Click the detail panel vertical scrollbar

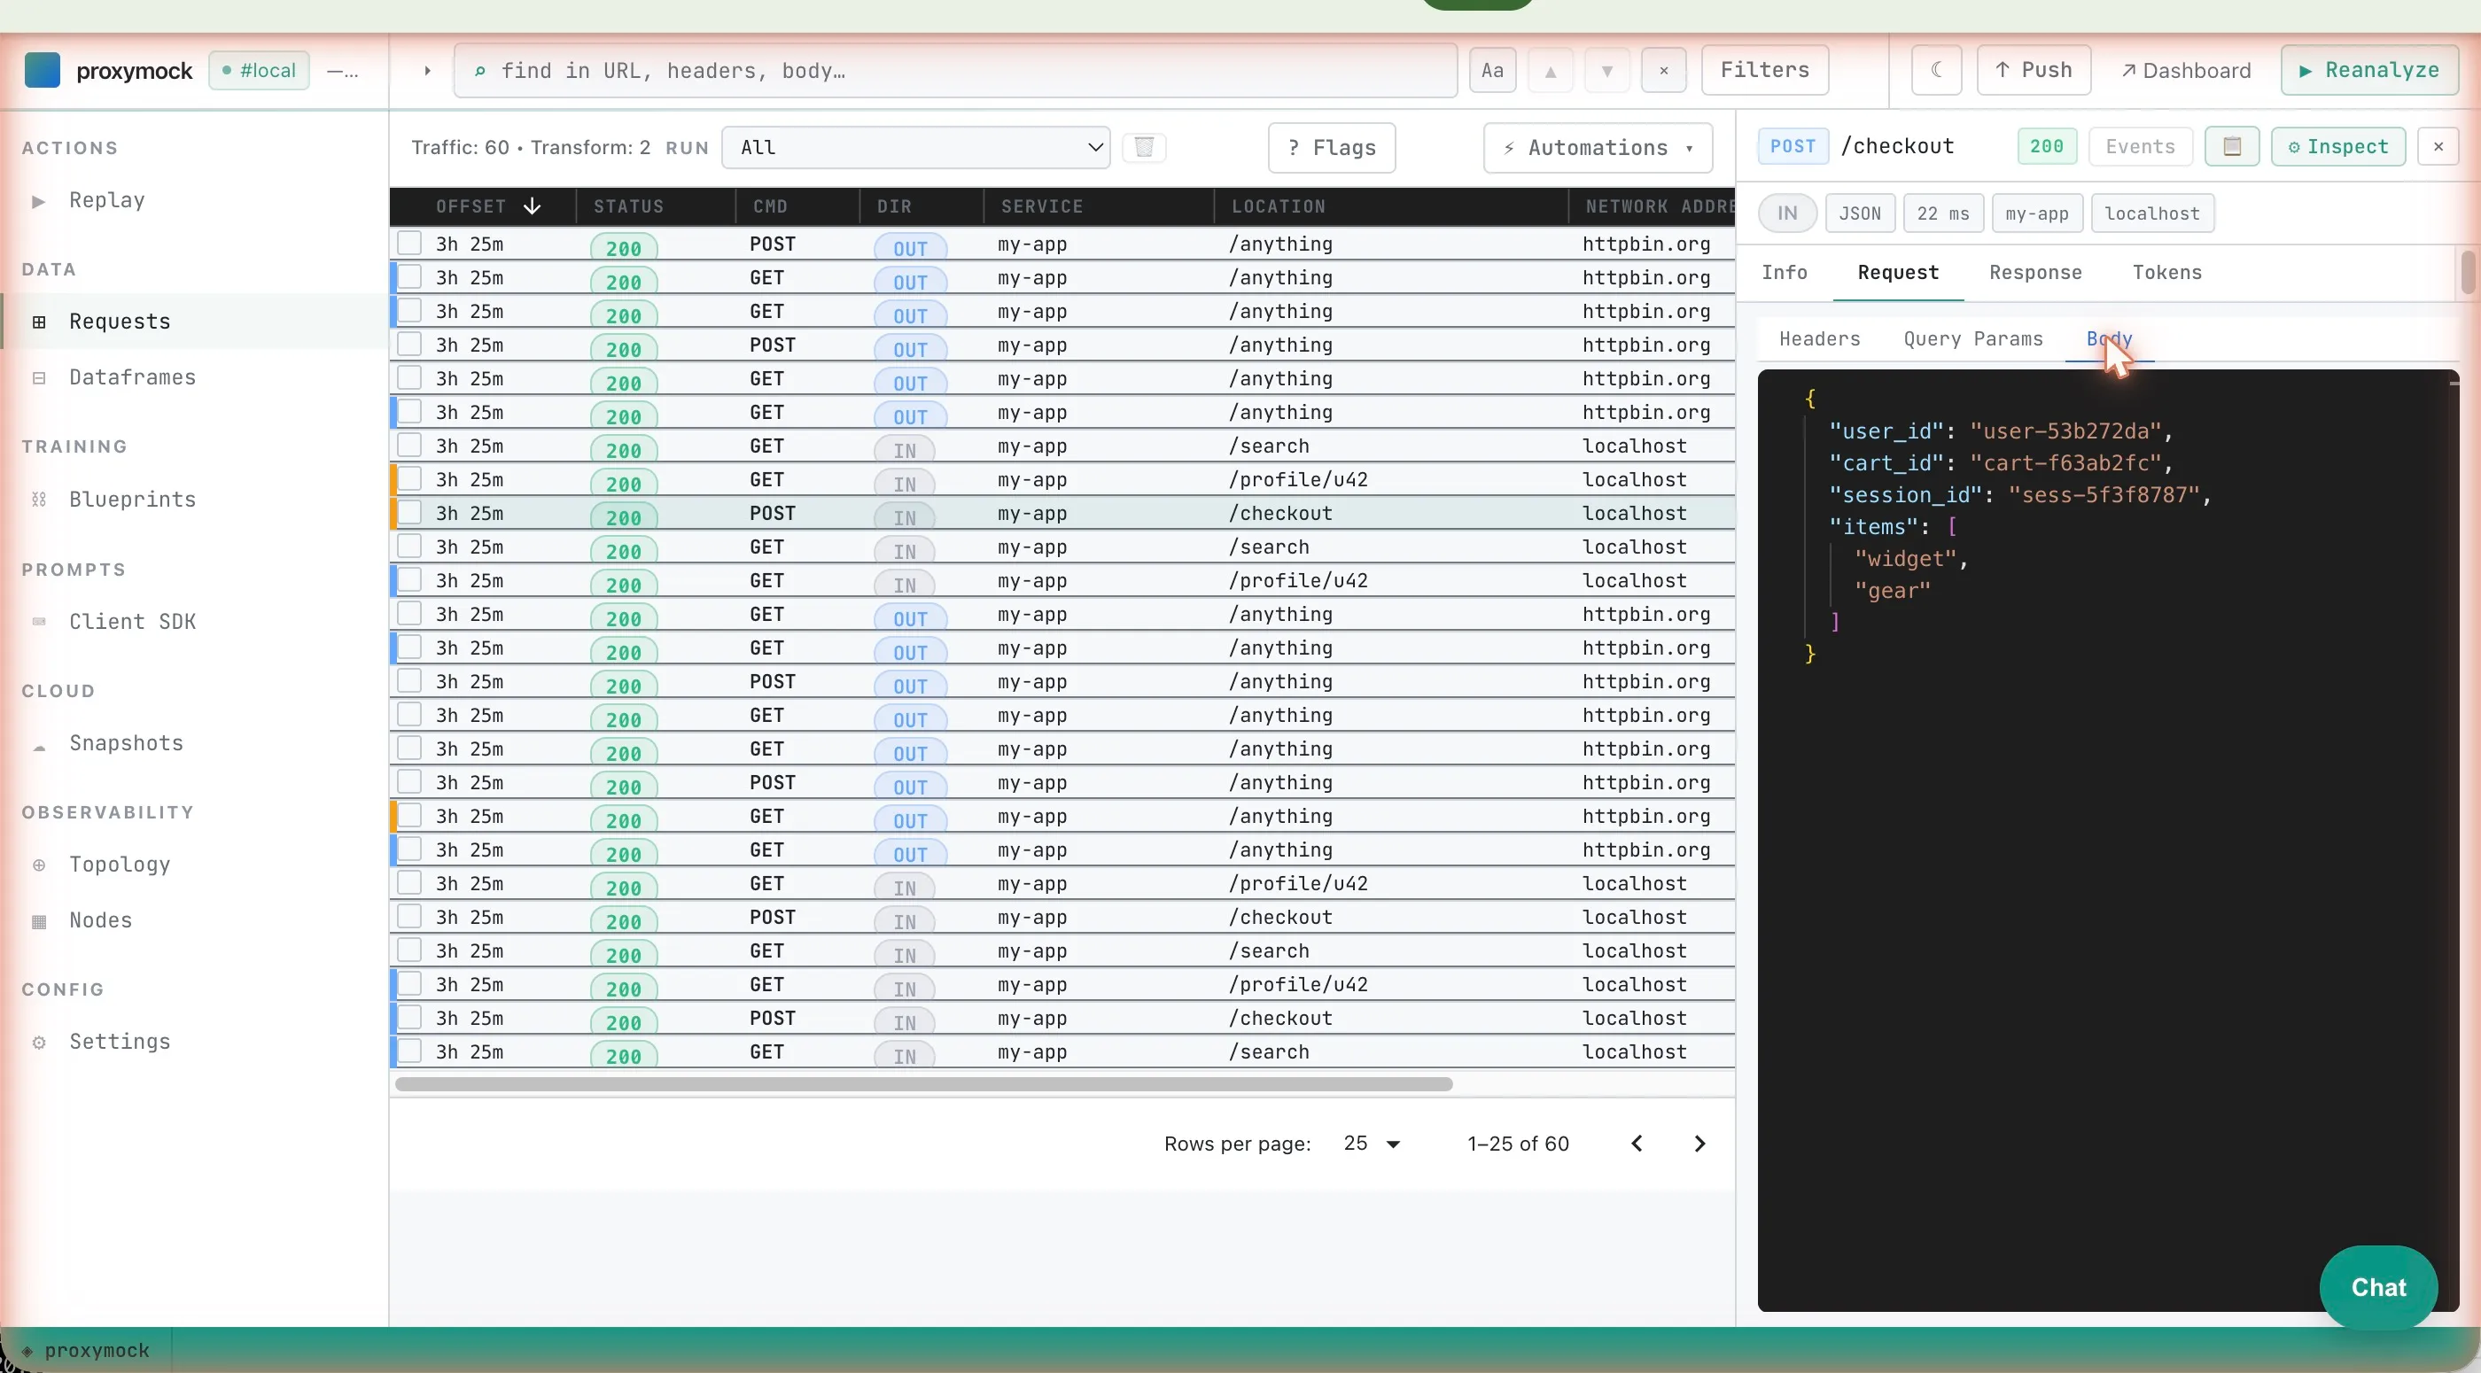pyautogui.click(x=2468, y=272)
